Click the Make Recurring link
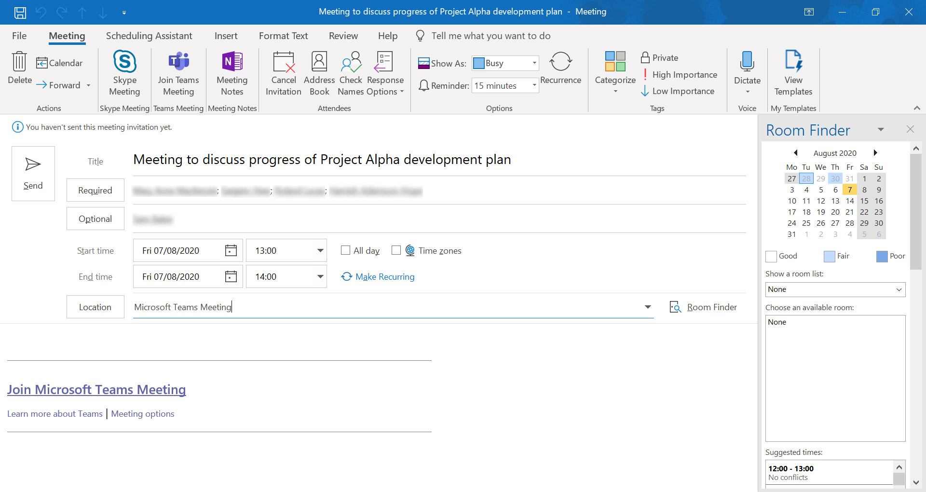Image resolution: width=926 pixels, height=492 pixels. [x=384, y=277]
